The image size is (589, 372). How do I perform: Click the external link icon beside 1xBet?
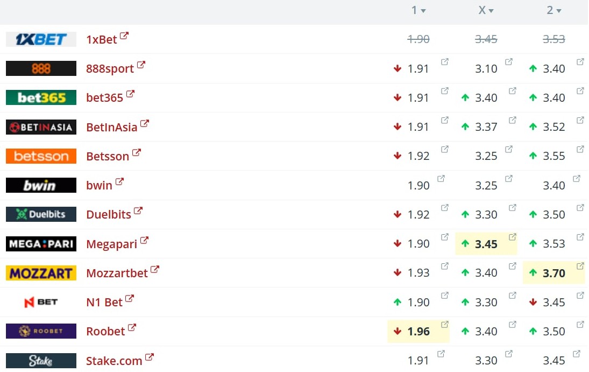(124, 36)
